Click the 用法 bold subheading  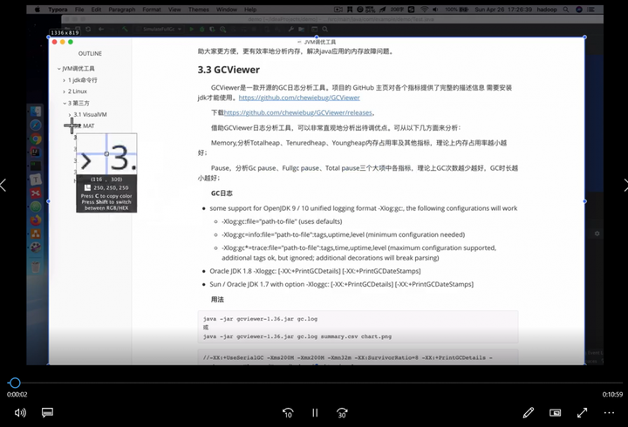[x=217, y=300]
